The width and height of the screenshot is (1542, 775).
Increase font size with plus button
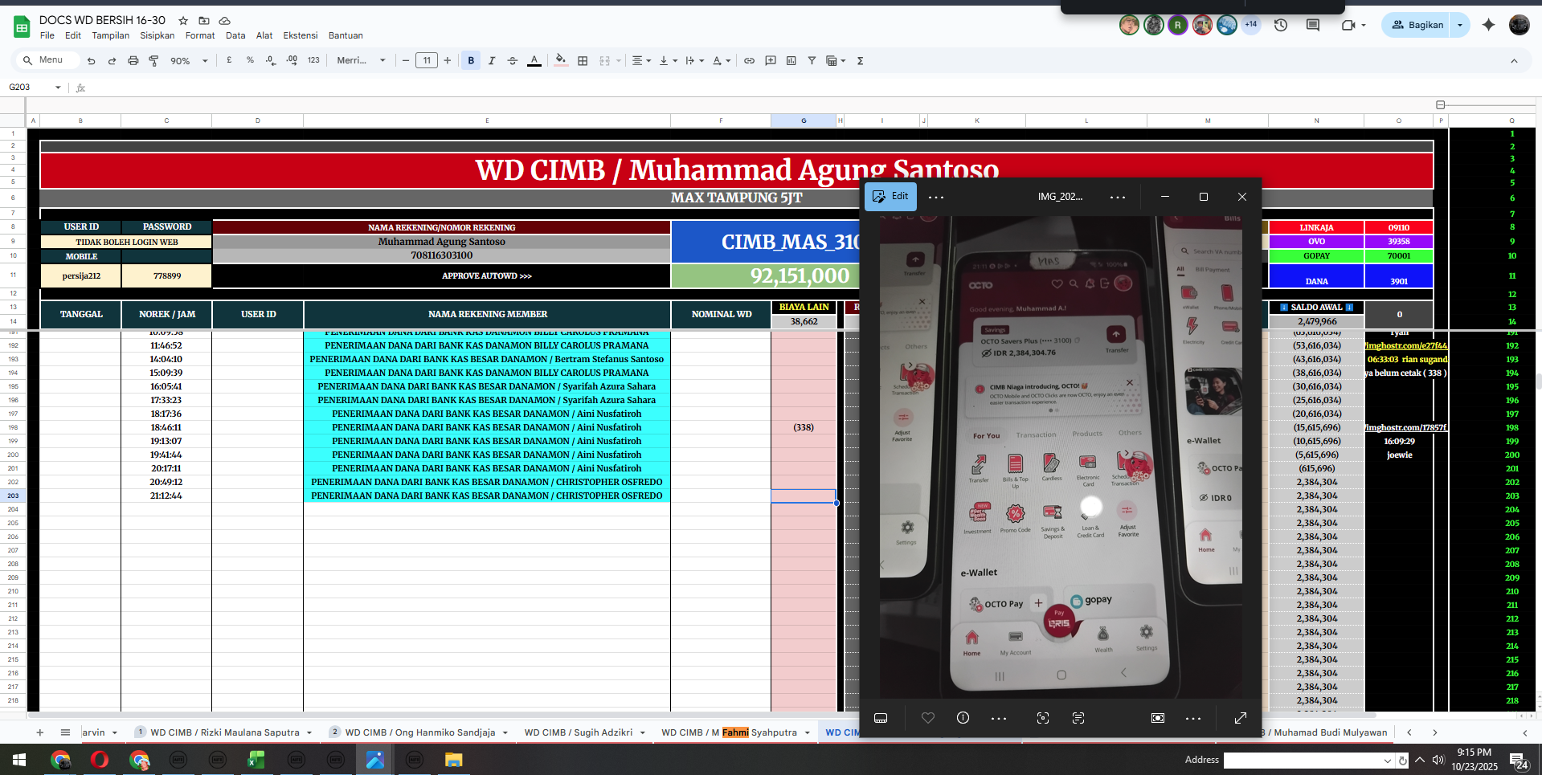[x=448, y=60]
